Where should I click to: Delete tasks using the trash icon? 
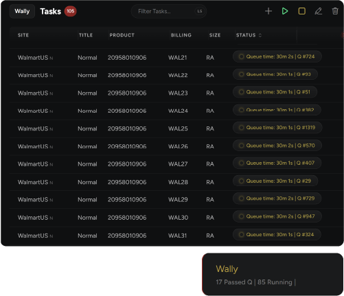coord(335,11)
